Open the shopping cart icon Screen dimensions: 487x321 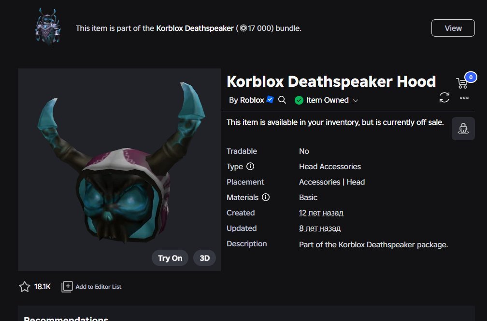(462, 83)
